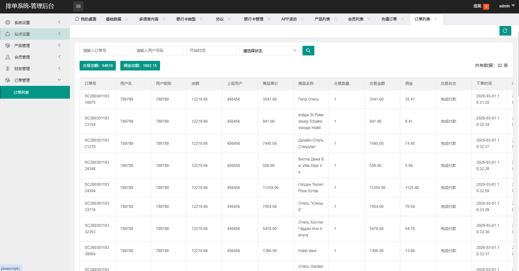Select order number SC26030110318075
519x271 pixels.
click(x=97, y=99)
